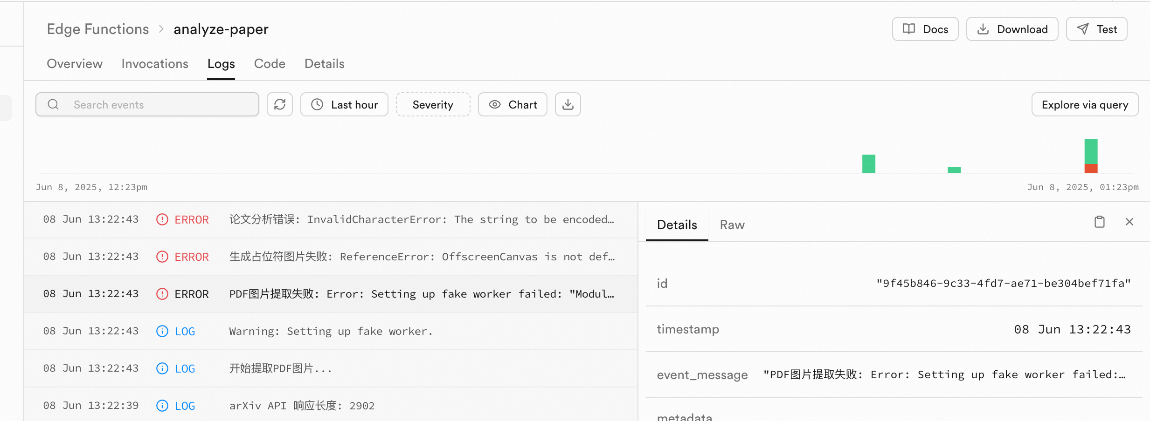1150x421 pixels.
Task: Click the refresh logs icon
Action: [x=280, y=104]
